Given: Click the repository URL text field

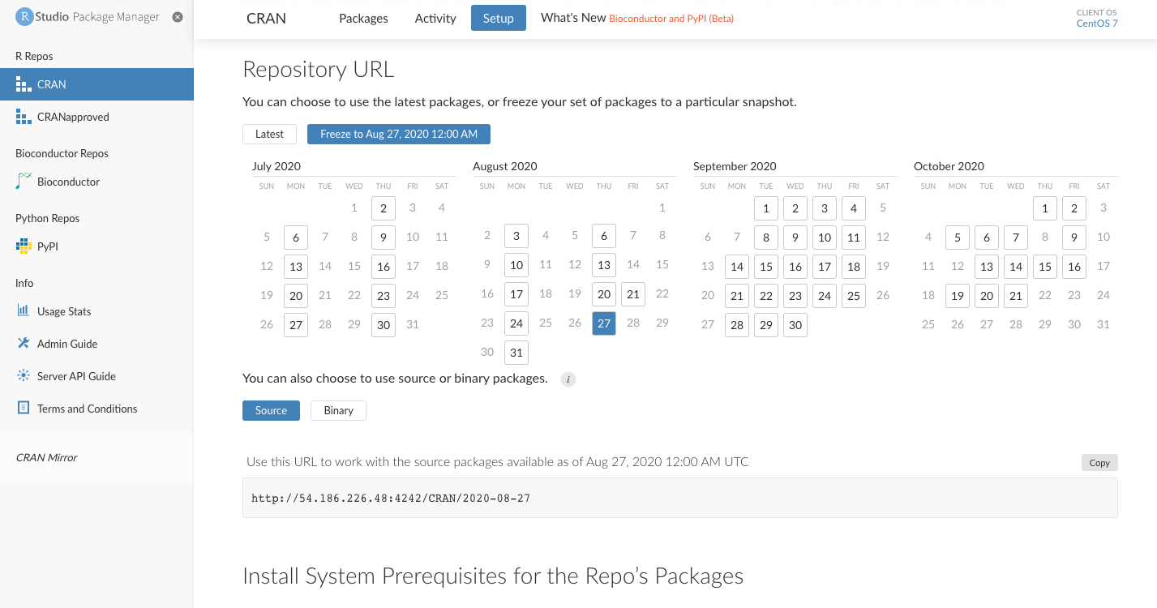Looking at the screenshot, I should click(x=679, y=498).
